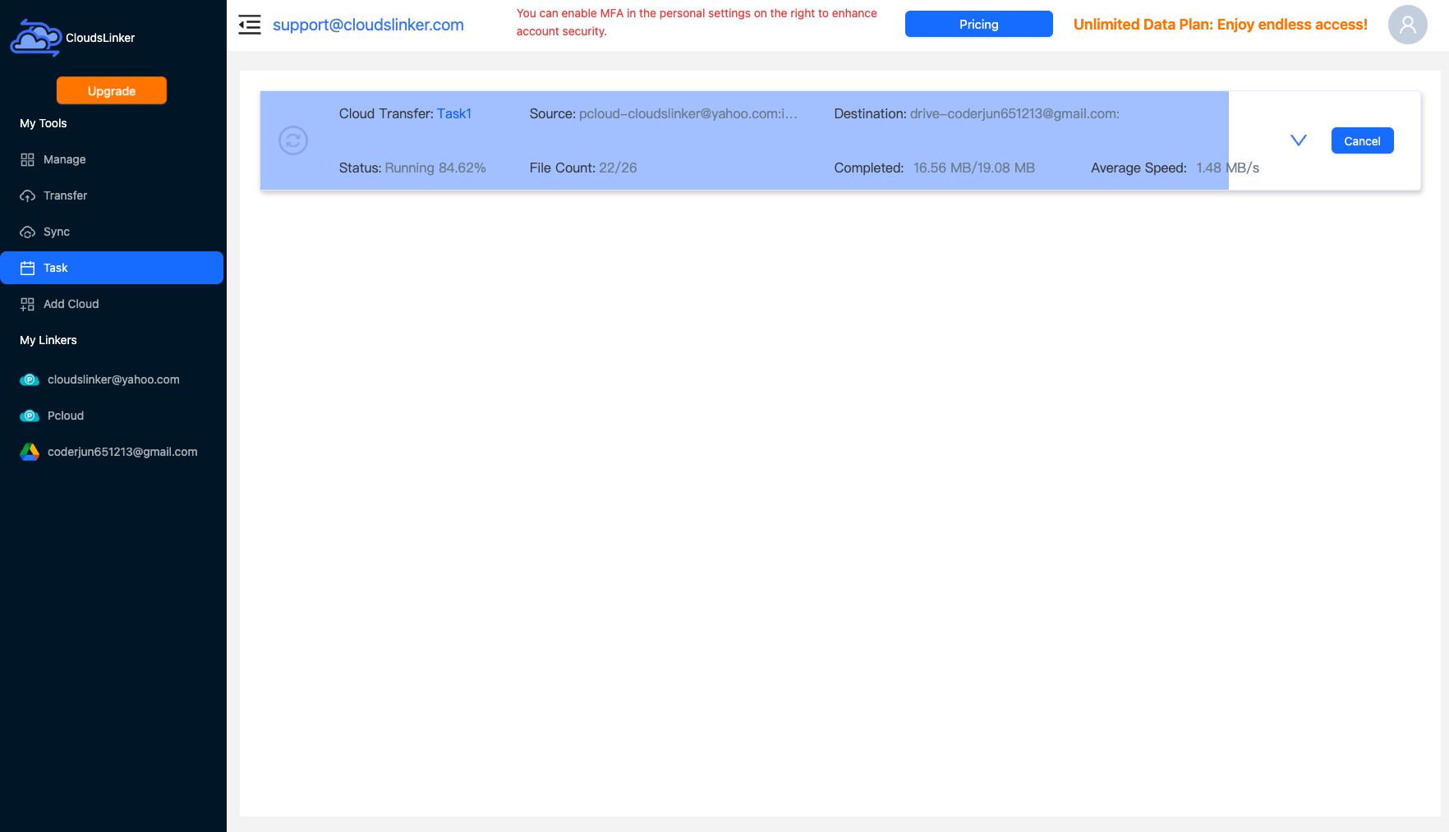Click the Unlimited Data Plan promo text
Viewport: 1449px width, 832px height.
pos(1221,25)
